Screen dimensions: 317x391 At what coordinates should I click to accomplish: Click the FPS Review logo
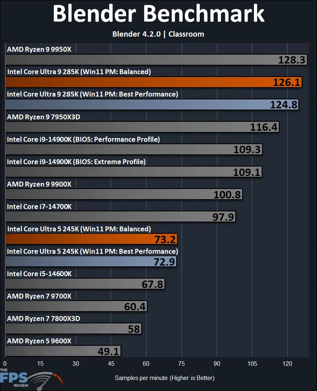coord(31,379)
